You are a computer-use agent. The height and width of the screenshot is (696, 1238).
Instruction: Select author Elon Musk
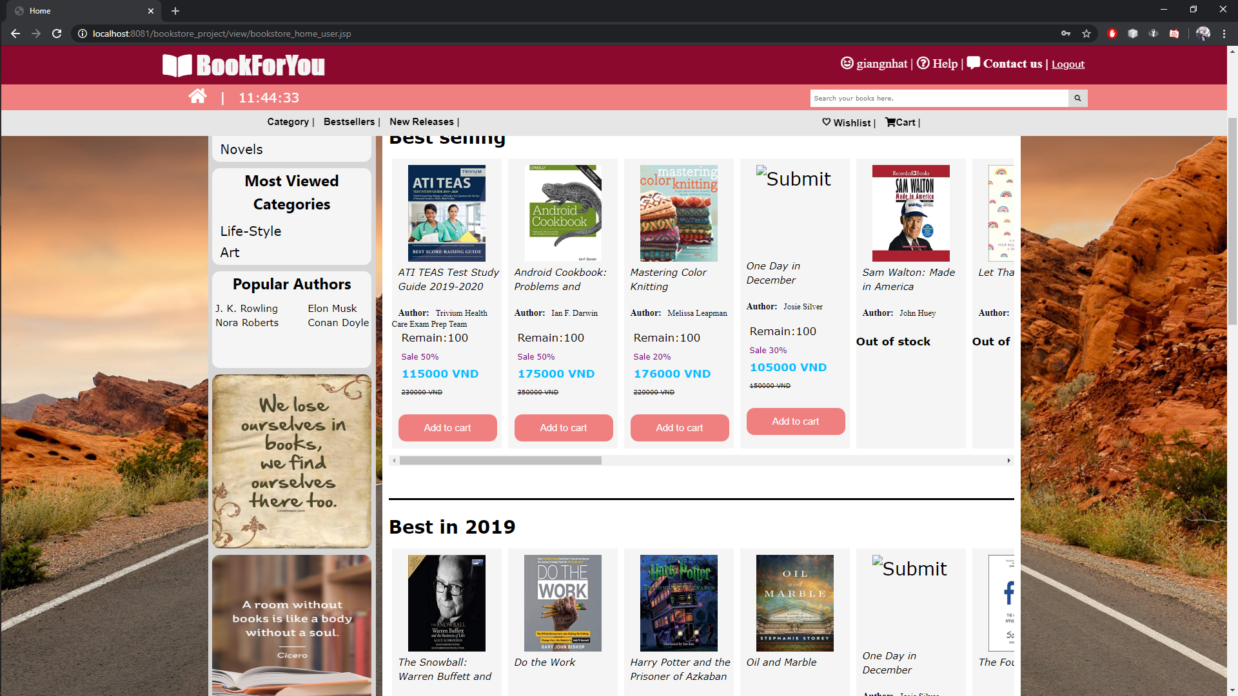(332, 309)
